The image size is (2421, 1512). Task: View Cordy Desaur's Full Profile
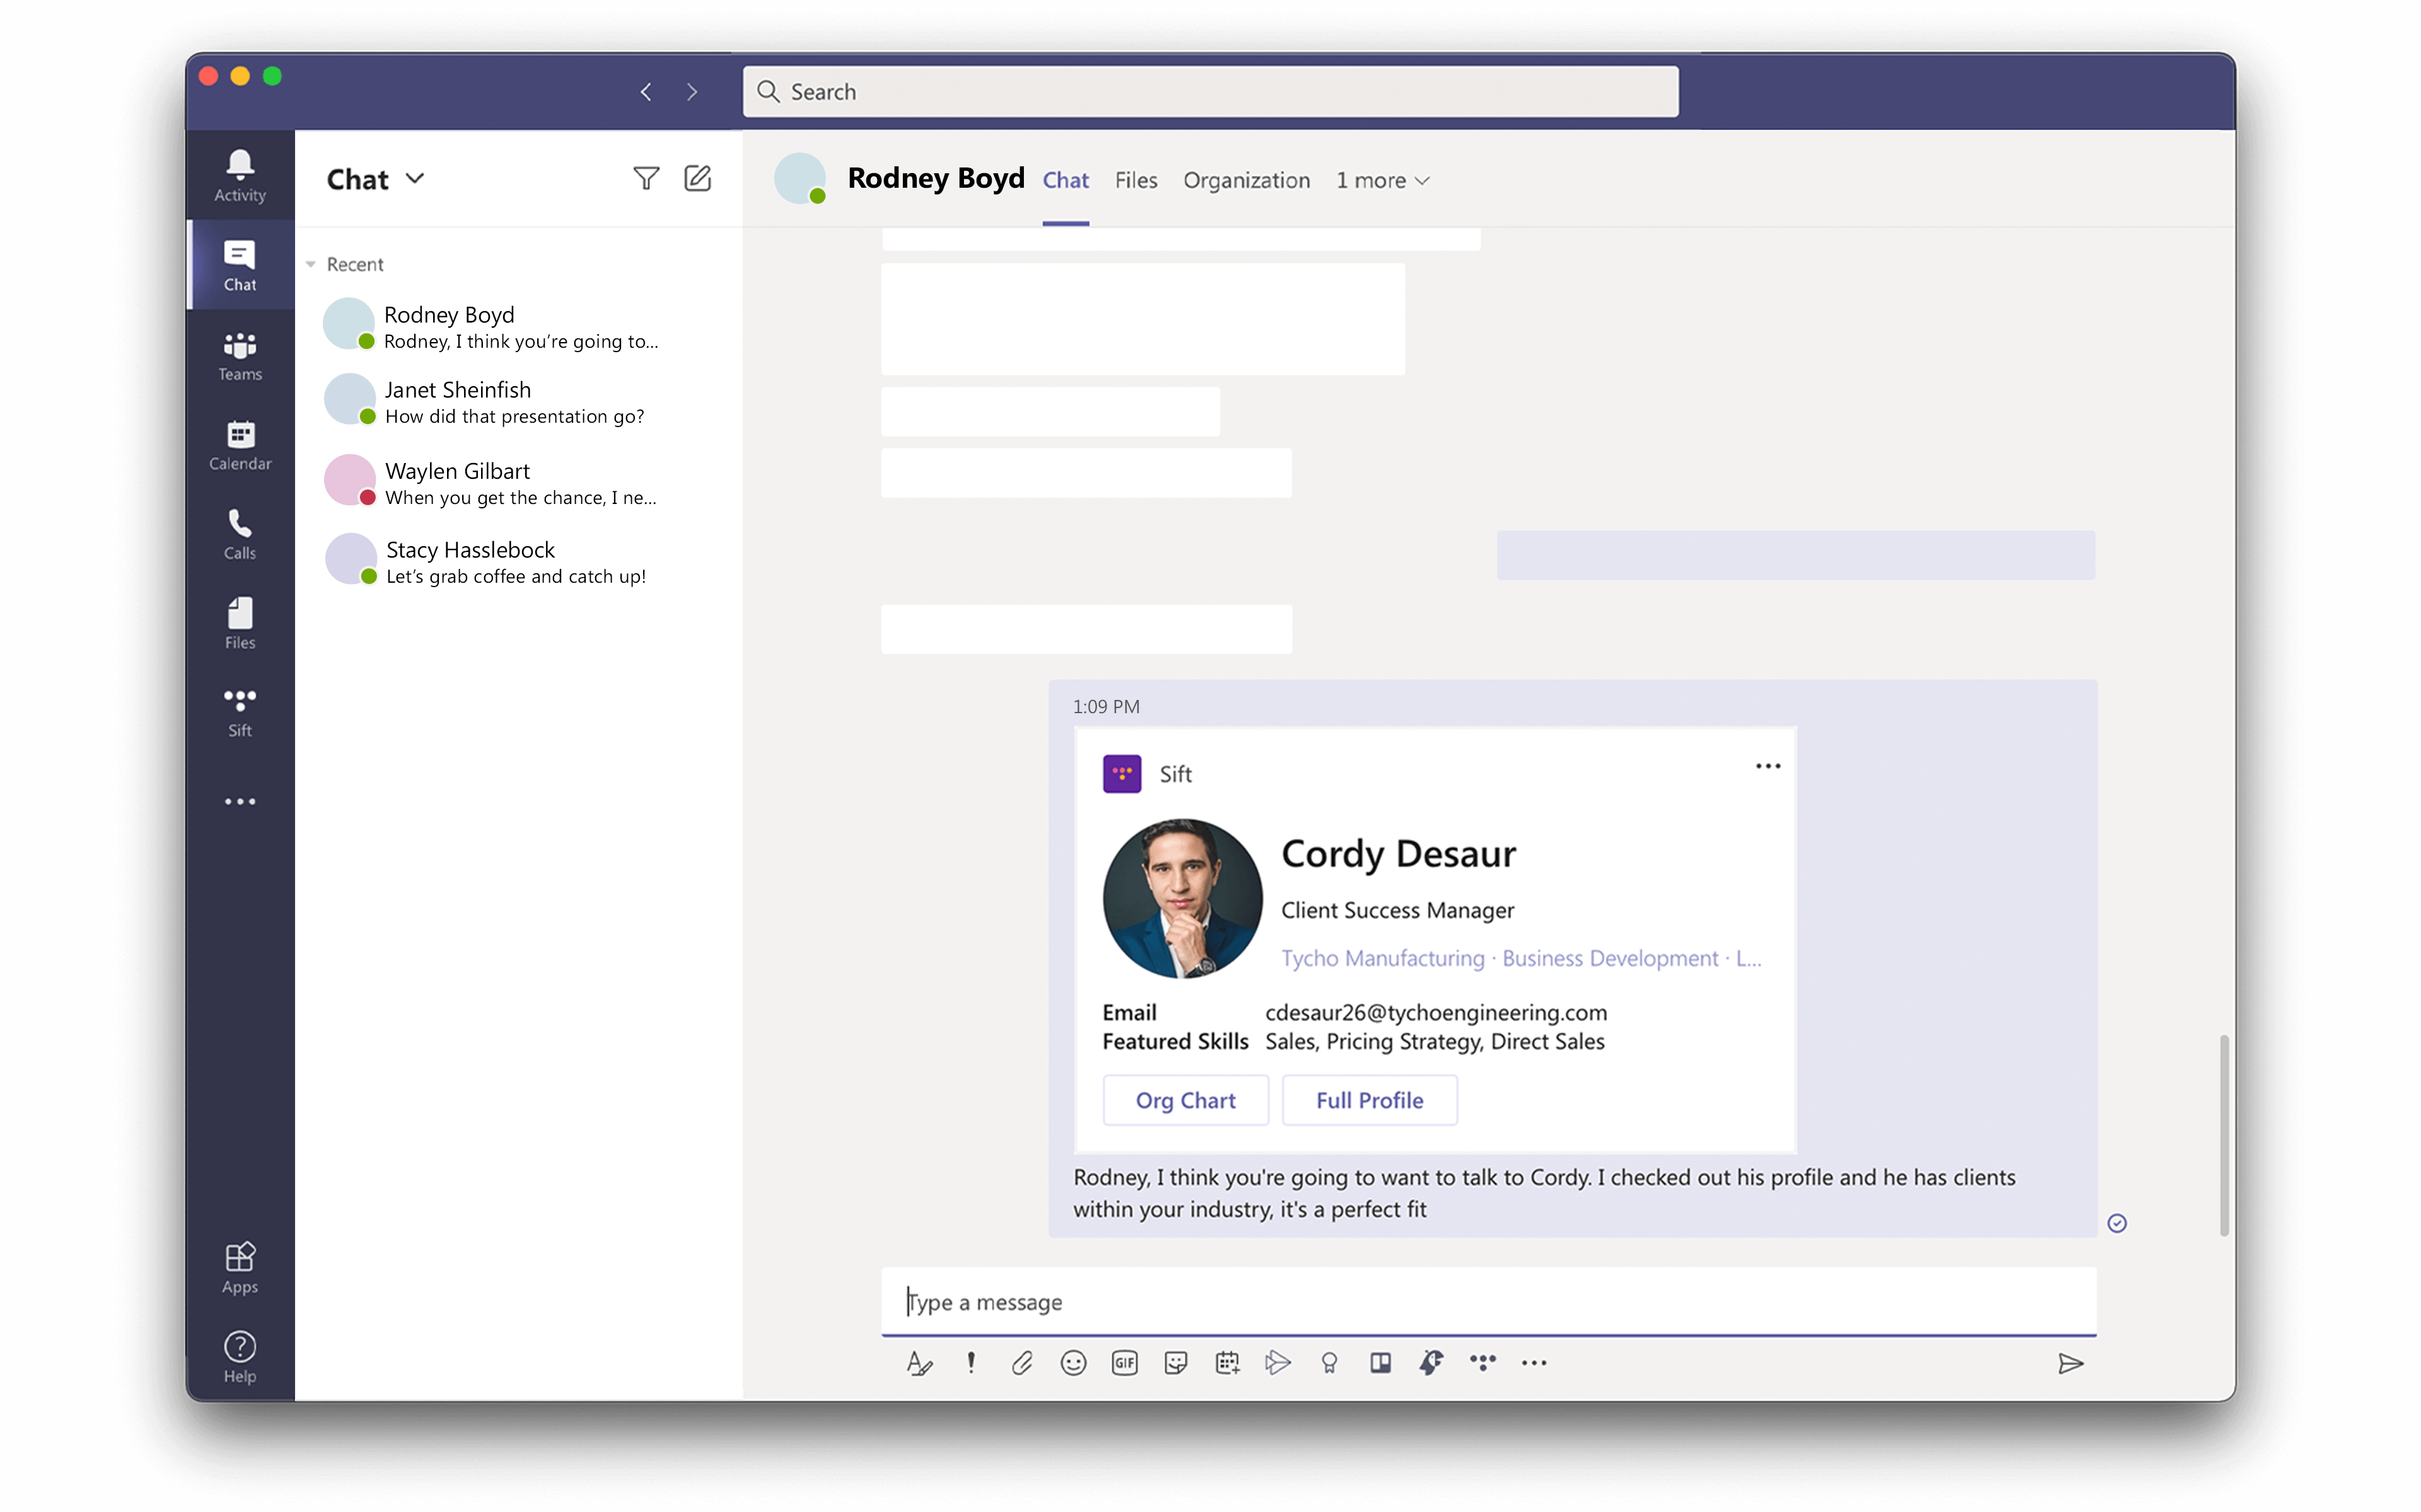click(1369, 1099)
